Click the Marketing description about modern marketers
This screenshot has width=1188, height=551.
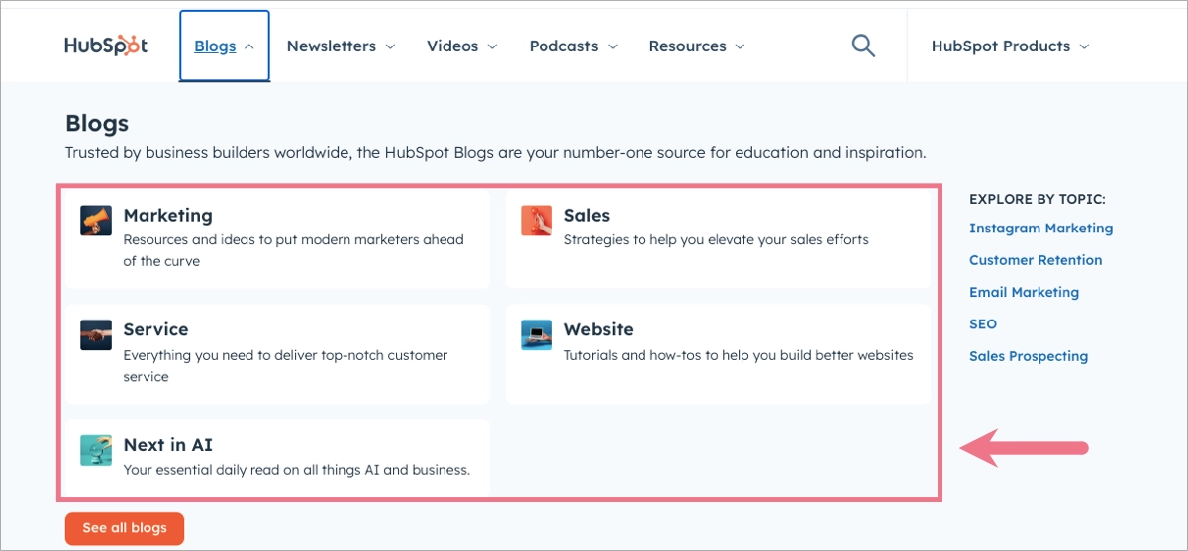click(293, 250)
